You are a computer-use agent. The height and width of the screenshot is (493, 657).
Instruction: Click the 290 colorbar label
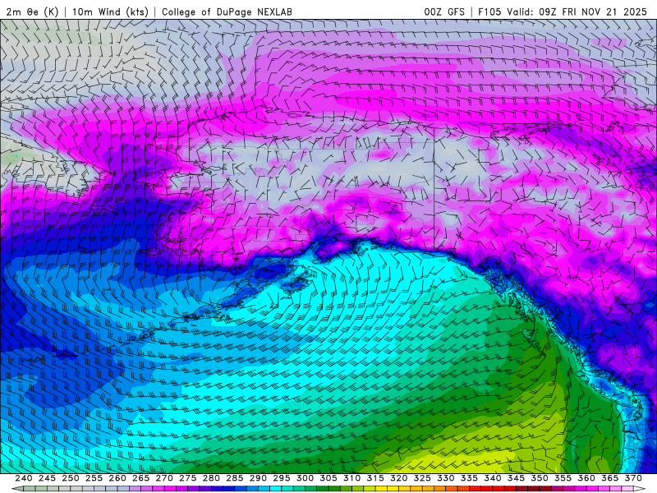pos(258,478)
